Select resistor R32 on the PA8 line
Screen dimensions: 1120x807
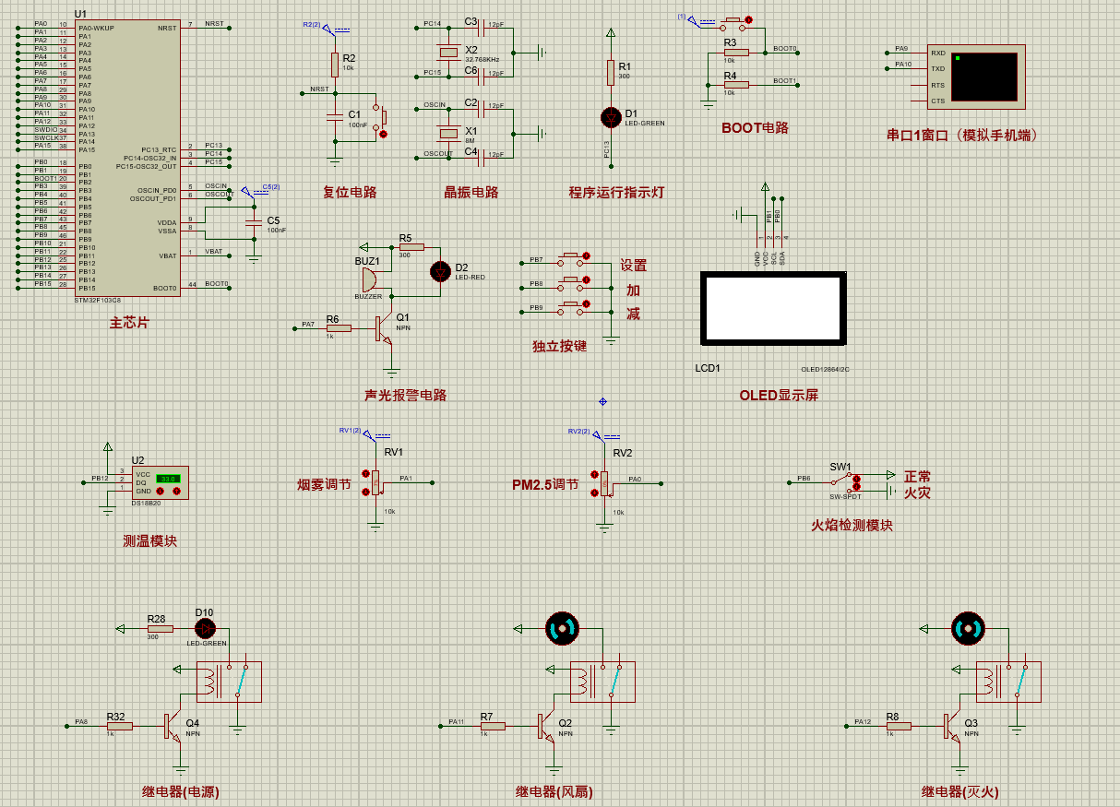[x=119, y=726]
